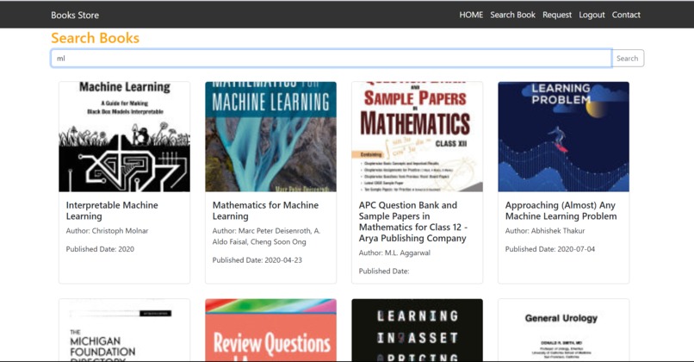
Task: Open the Michigan Foundation Directory cover
Action: (x=124, y=330)
